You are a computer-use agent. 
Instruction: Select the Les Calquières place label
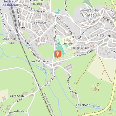[40, 61]
